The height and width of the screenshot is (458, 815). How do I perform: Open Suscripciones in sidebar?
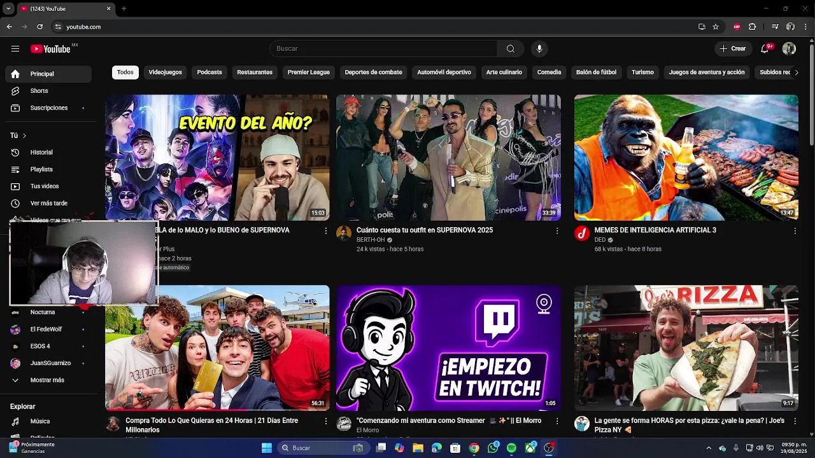pos(48,108)
